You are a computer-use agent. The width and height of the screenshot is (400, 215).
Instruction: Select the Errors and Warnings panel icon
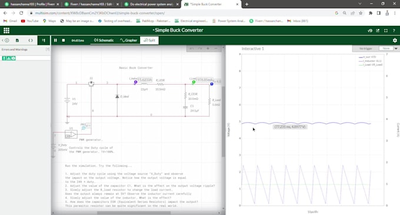(44, 41)
